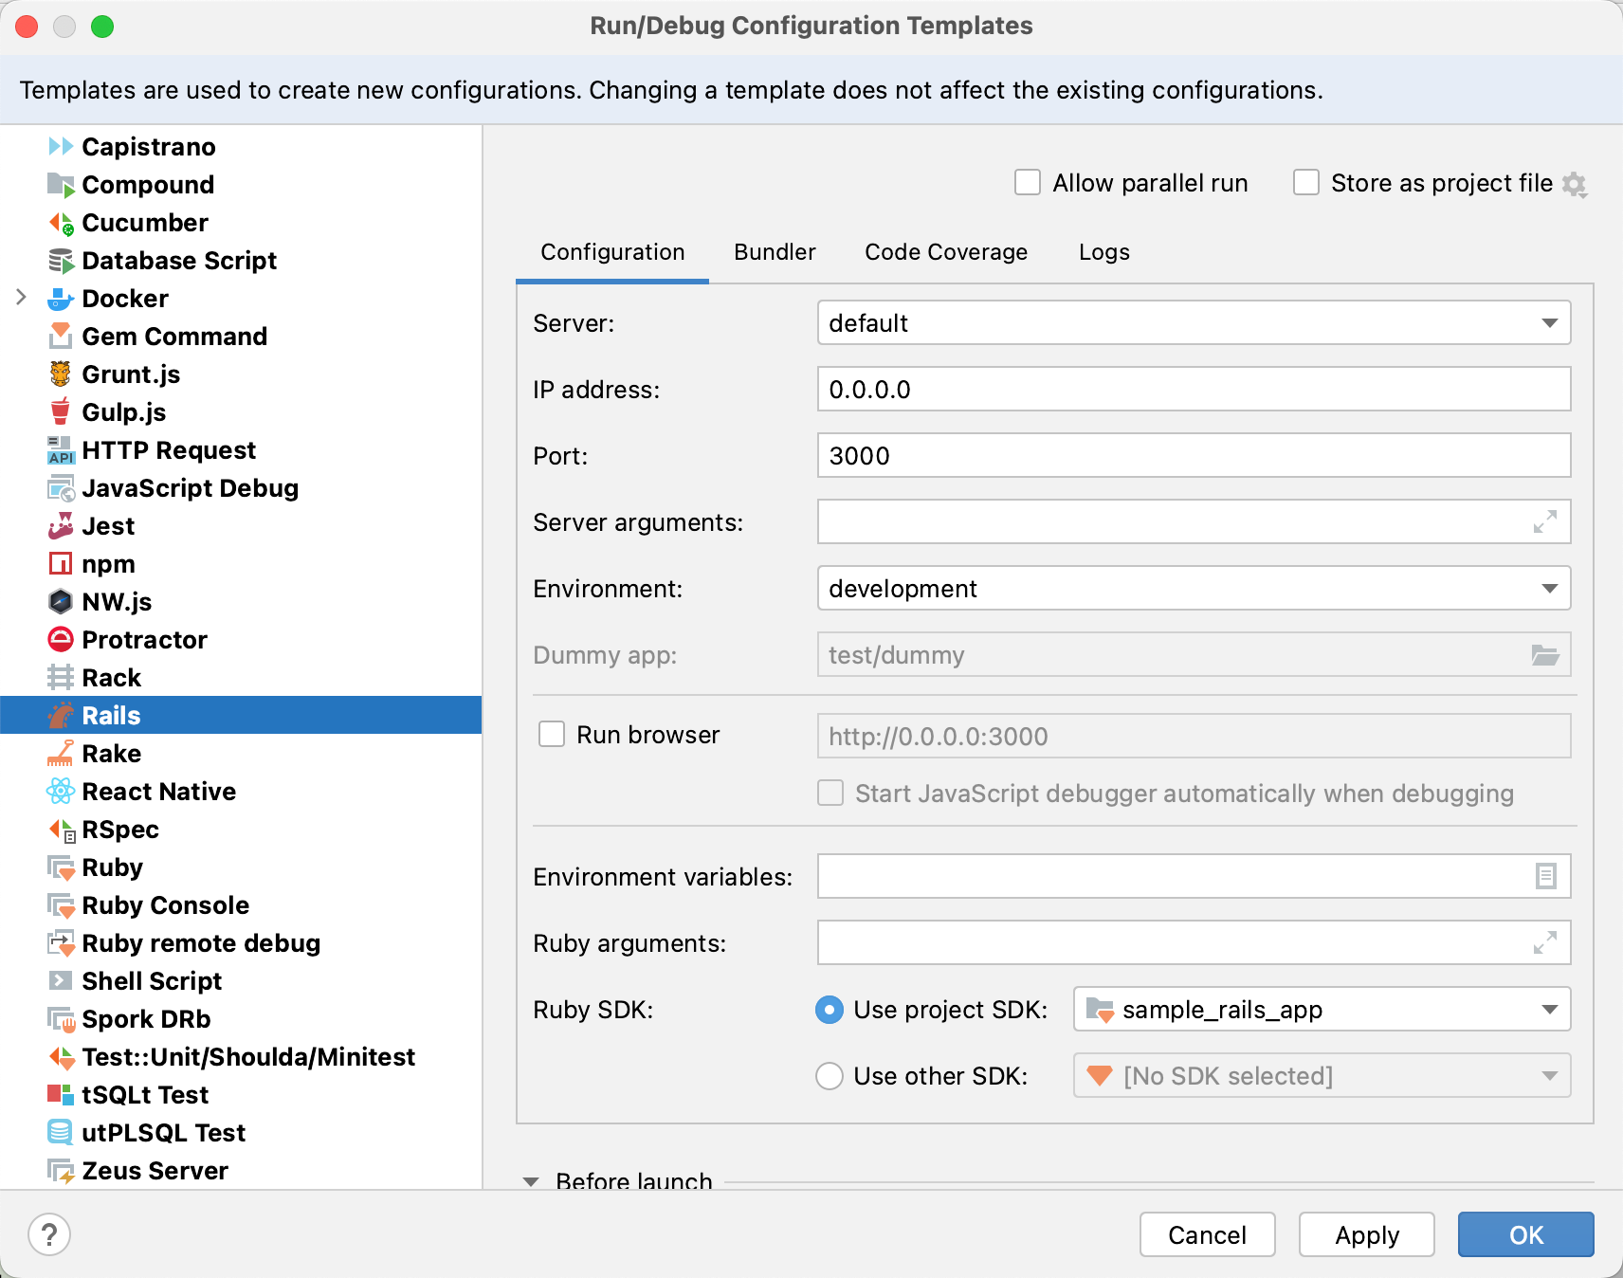The image size is (1623, 1278).
Task: Open the Code Coverage tab
Action: (x=945, y=252)
